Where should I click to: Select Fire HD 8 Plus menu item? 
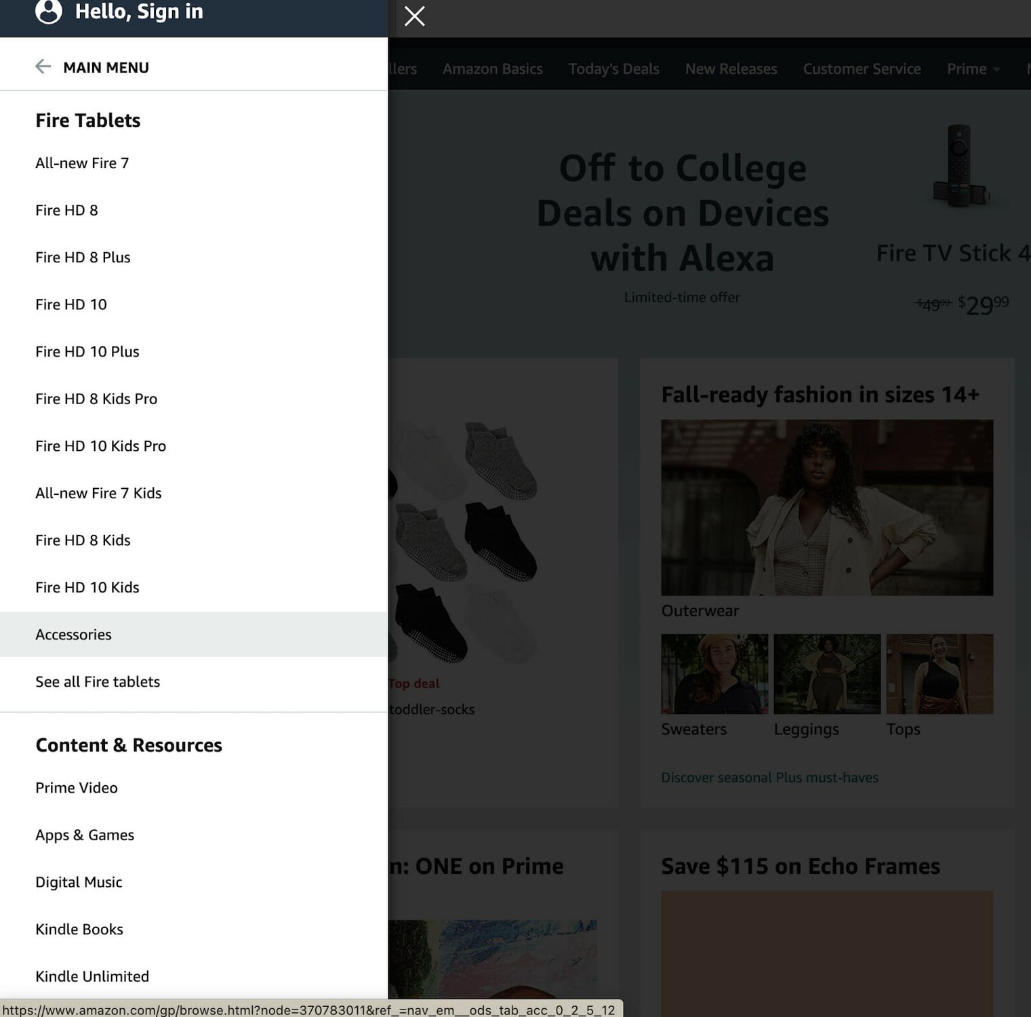[x=194, y=258]
